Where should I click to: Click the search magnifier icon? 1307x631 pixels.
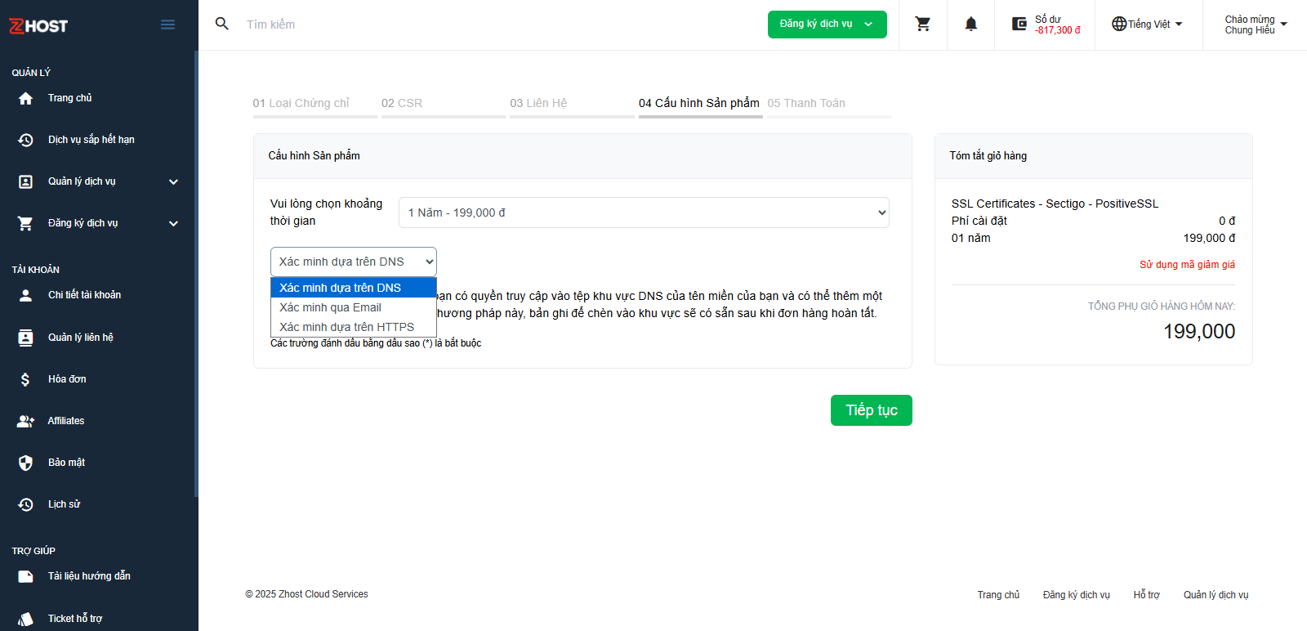tap(221, 24)
